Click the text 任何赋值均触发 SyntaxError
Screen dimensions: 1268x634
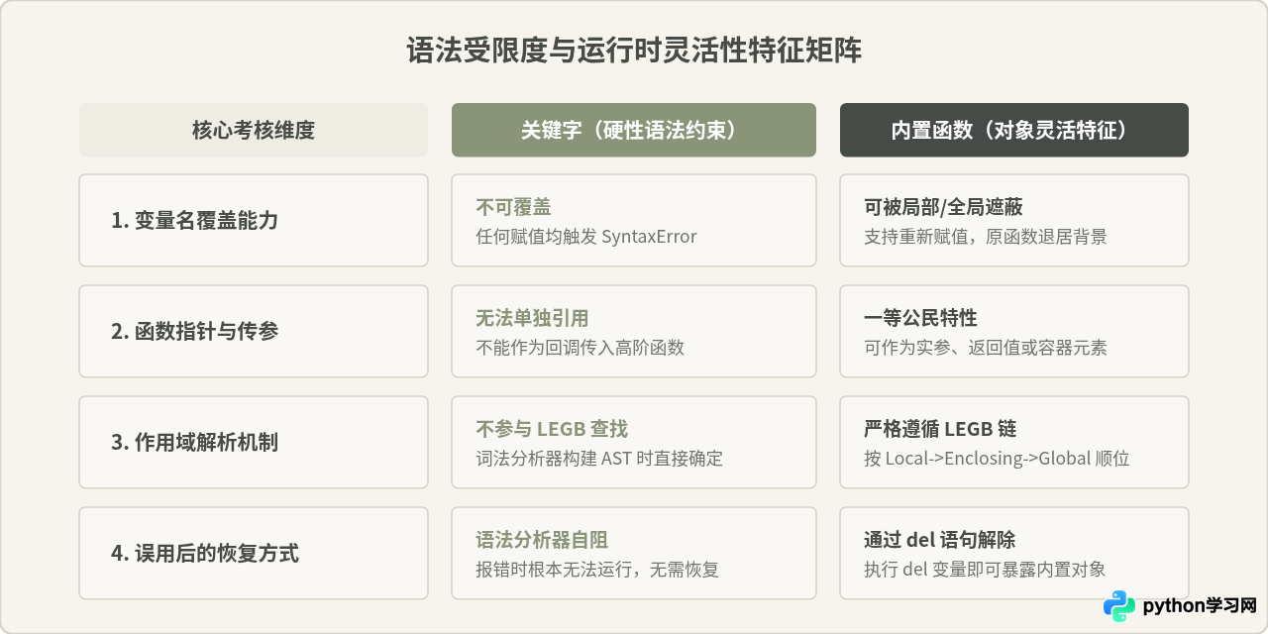pos(586,236)
